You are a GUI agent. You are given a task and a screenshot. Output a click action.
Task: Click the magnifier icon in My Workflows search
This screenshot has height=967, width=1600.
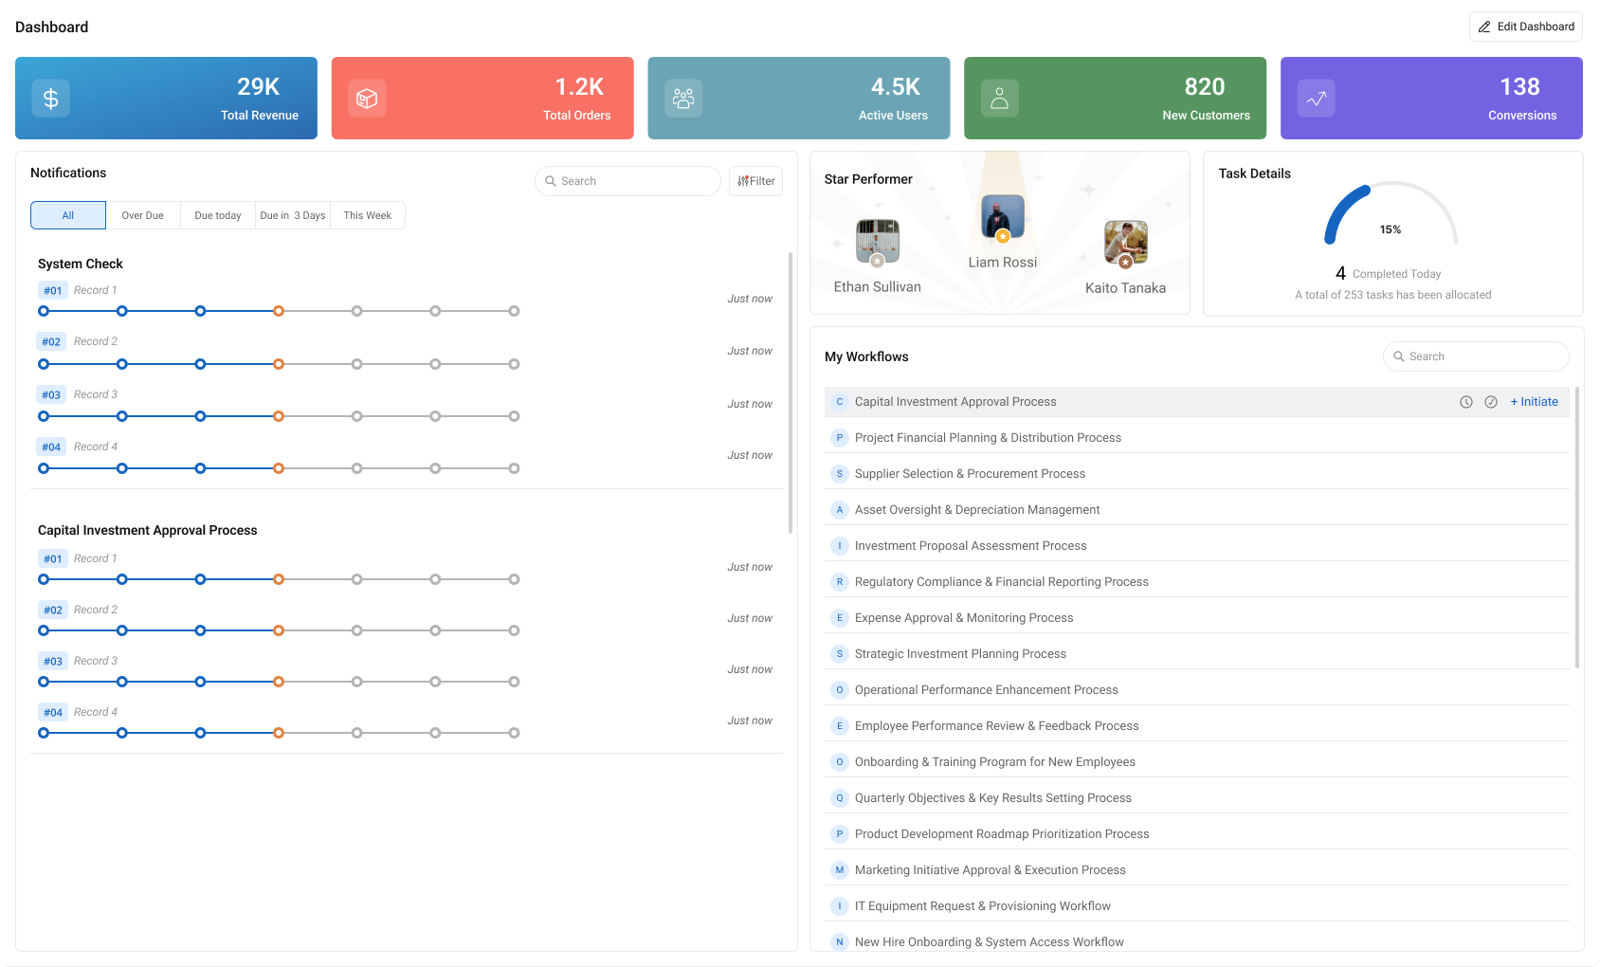pyautogui.click(x=1399, y=356)
